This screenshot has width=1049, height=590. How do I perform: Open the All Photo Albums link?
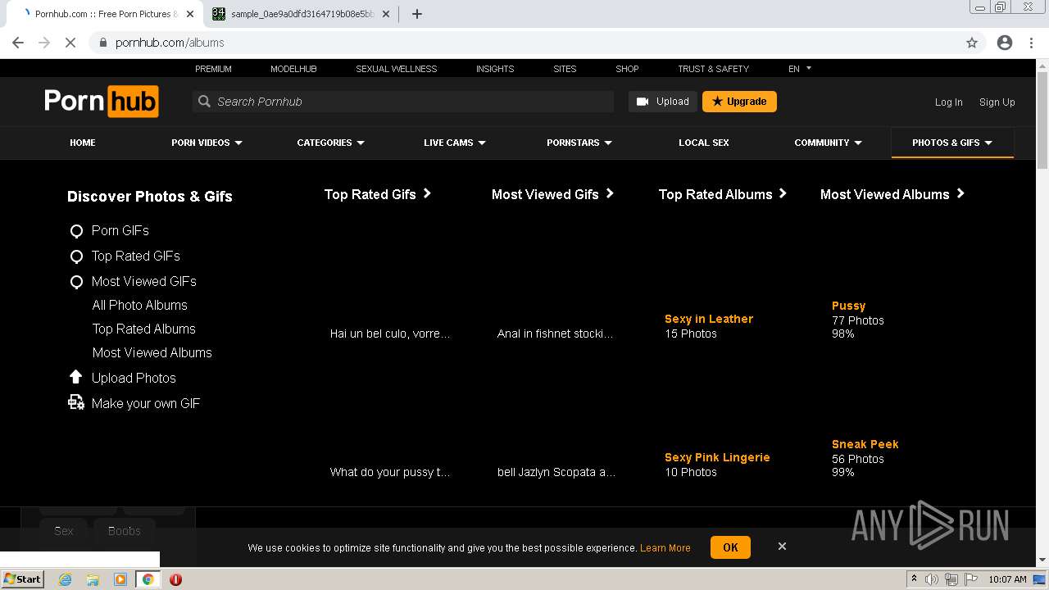coord(140,305)
